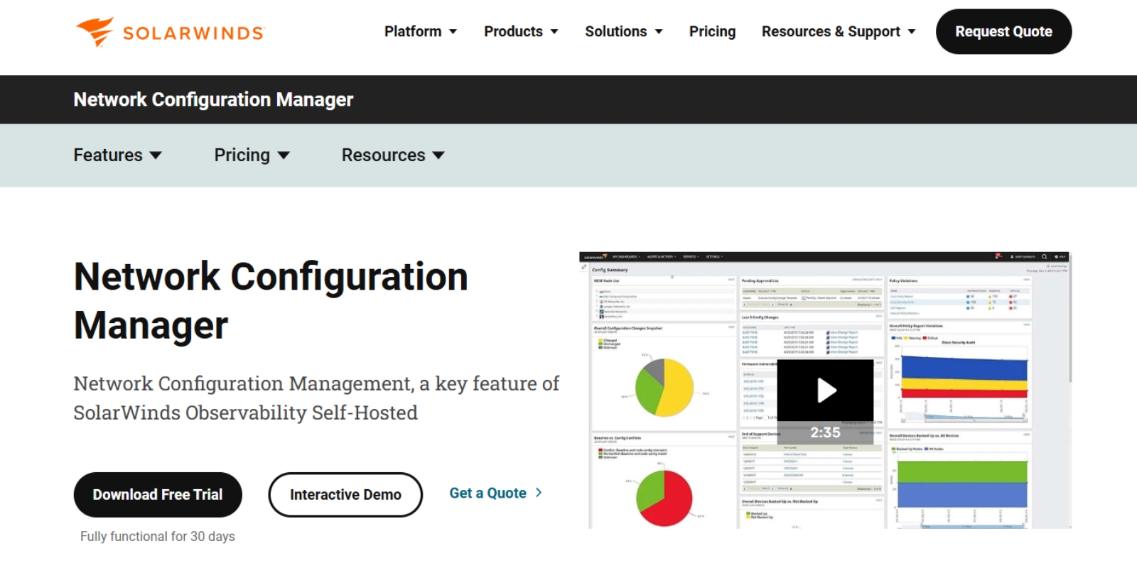Click Network Configuration Manager banner title

[213, 99]
